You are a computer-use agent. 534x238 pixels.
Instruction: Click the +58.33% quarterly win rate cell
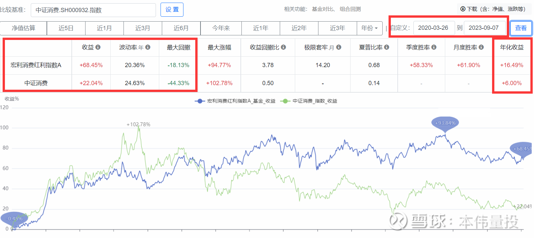pyautogui.click(x=421, y=65)
